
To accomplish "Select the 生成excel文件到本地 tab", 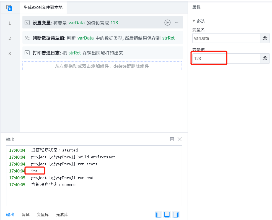I will point(43,7).
